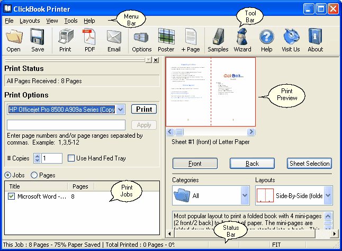Viewport: 342px width, 251px height.
Task: Click the Help question mark icon
Action: (266, 37)
